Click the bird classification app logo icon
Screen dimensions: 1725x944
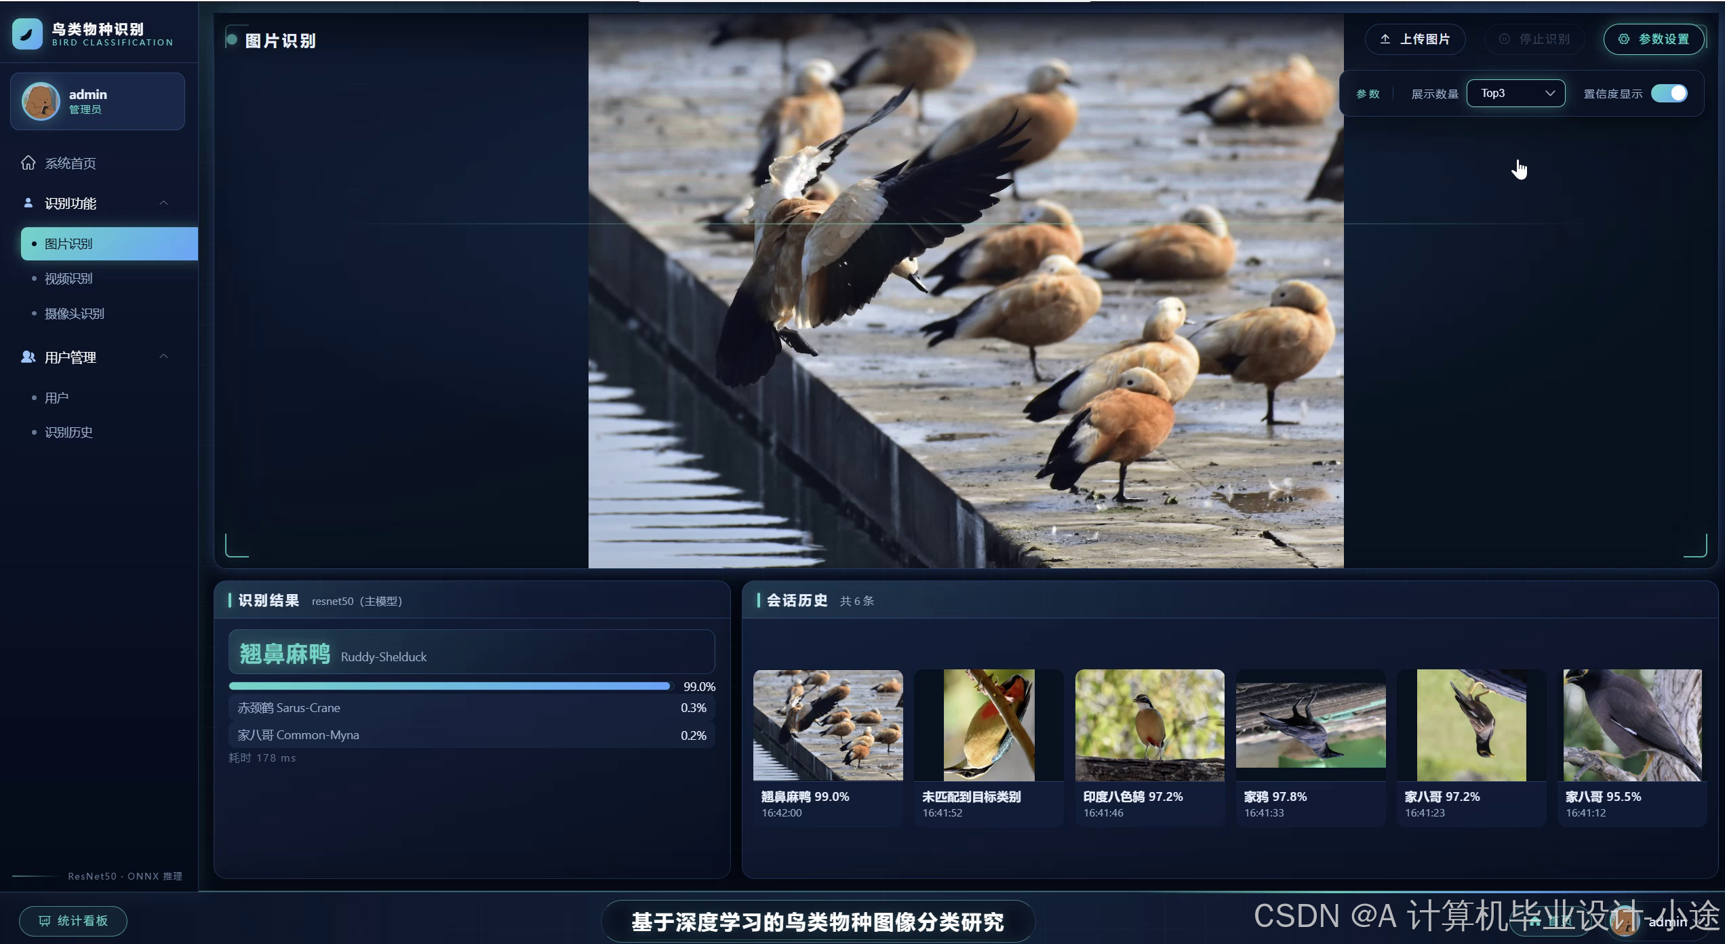[x=28, y=34]
